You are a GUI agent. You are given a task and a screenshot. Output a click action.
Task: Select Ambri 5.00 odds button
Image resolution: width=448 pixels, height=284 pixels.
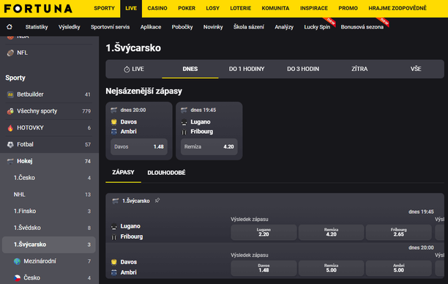(398, 268)
